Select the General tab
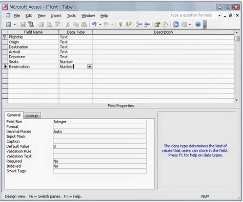Image resolution: width=243 pixels, height=202 pixels. [14, 115]
